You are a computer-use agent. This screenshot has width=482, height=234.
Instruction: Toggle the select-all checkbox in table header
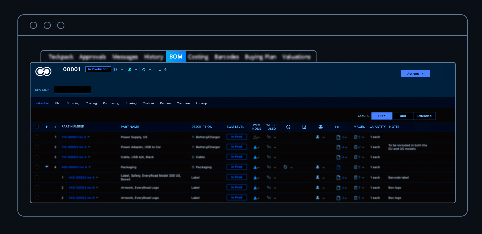click(x=37, y=127)
